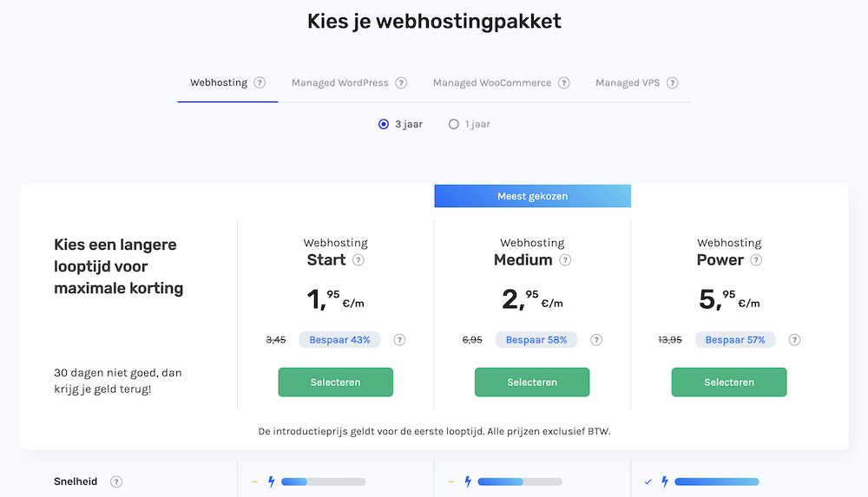The height and width of the screenshot is (497, 868).
Task: Click the help icon beside Bespaar 58%
Action: (596, 340)
